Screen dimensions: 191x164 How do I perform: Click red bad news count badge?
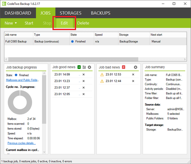[124, 67]
